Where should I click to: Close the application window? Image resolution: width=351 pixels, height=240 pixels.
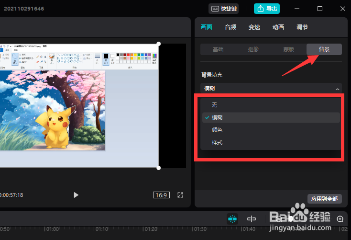tap(343, 9)
